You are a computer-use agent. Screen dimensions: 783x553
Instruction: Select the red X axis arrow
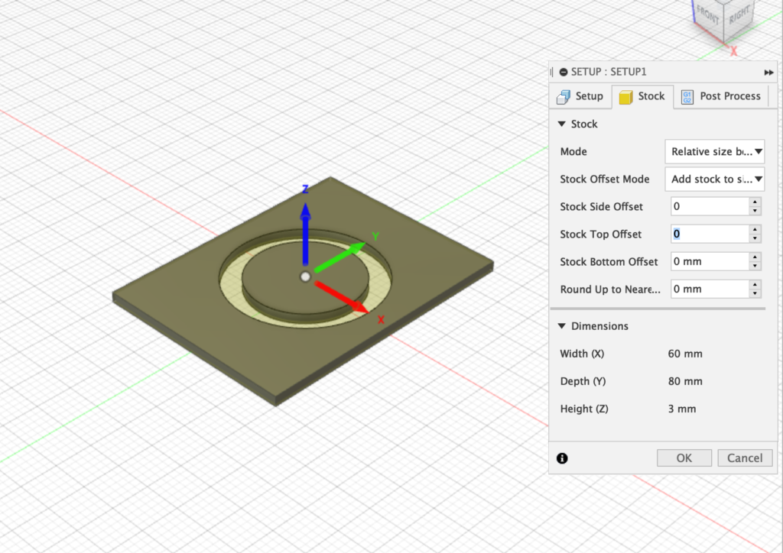click(x=342, y=297)
